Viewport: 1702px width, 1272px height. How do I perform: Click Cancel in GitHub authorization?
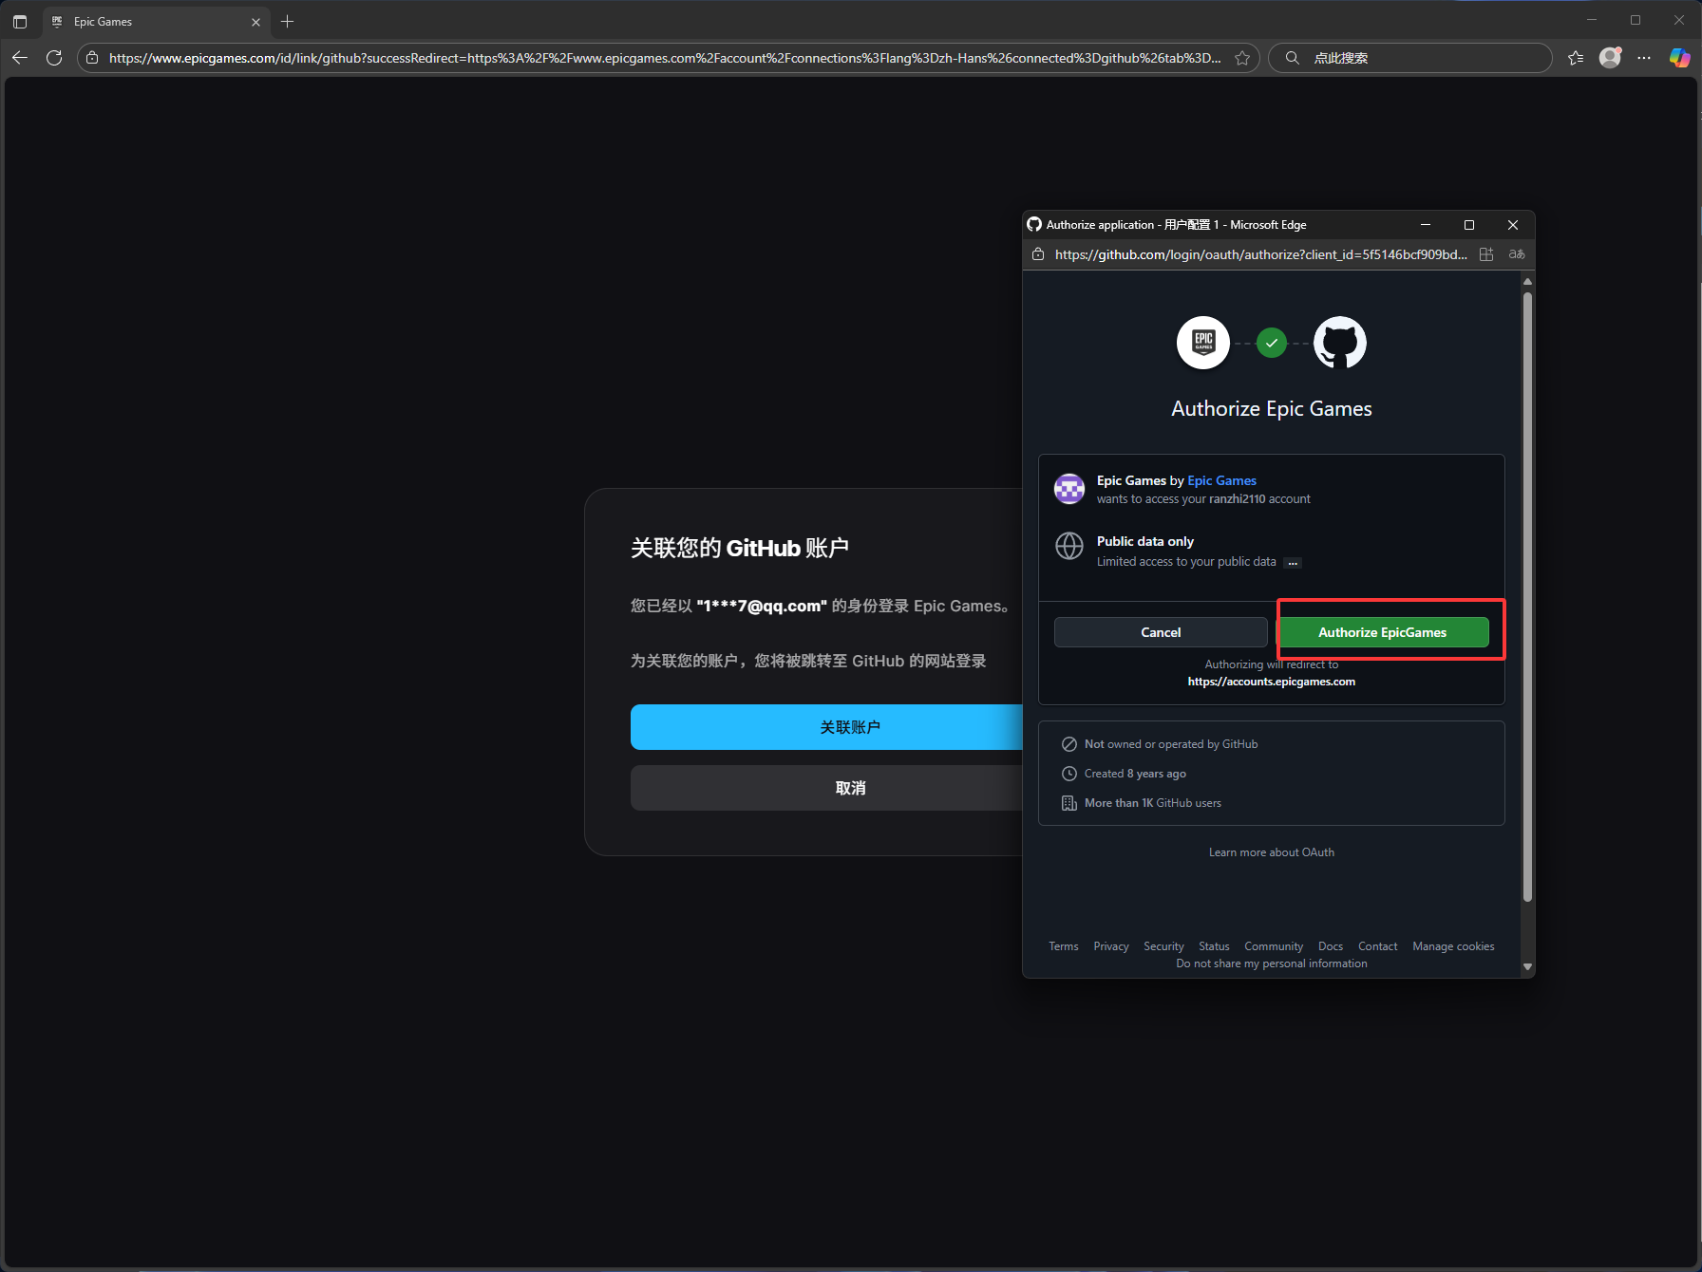point(1161,632)
